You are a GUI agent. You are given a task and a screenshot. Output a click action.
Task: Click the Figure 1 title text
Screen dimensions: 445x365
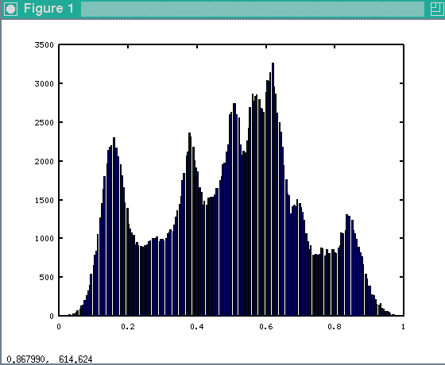48,9
